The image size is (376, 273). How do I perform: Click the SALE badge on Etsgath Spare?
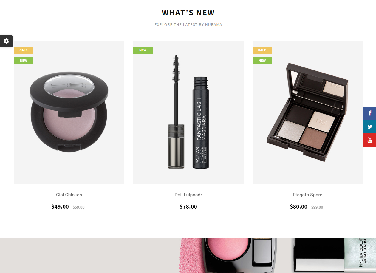pyautogui.click(x=262, y=50)
